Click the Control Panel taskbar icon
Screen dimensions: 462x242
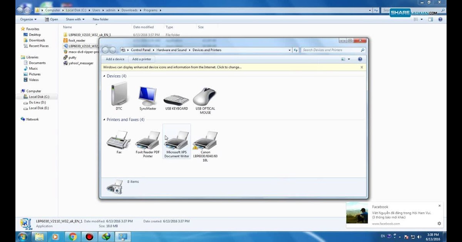pos(123,237)
